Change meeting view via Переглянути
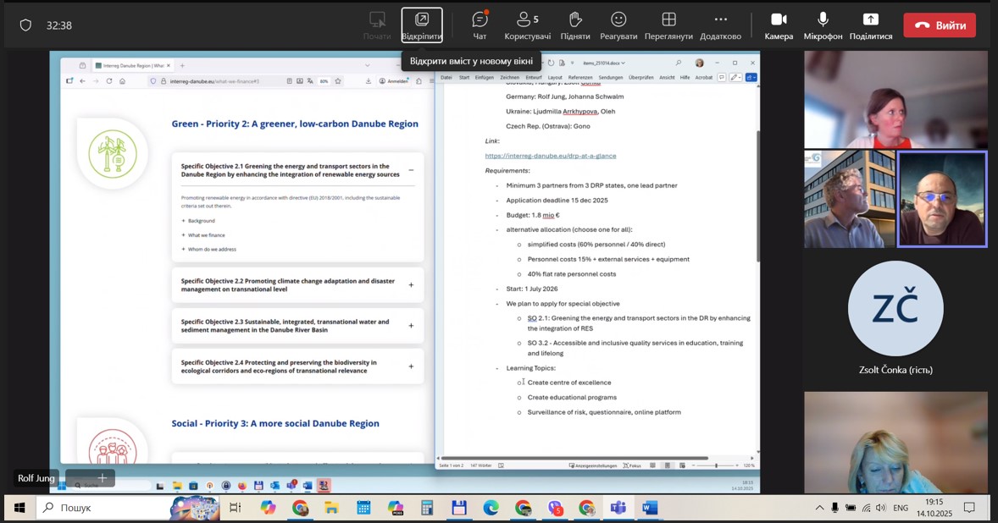The height and width of the screenshot is (523, 998). coord(668,25)
